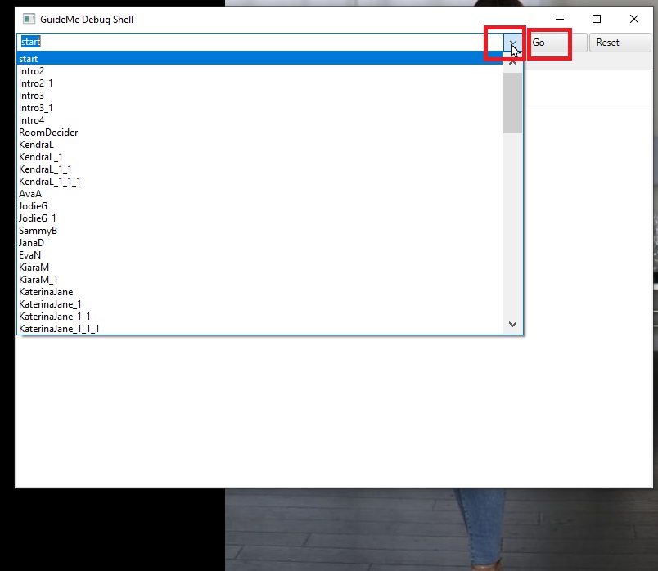Screen dimensions: 658x571
Task: Pick 'KaterinaJane_1_1_1' at the list bottom
Action: pyautogui.click(x=260, y=329)
